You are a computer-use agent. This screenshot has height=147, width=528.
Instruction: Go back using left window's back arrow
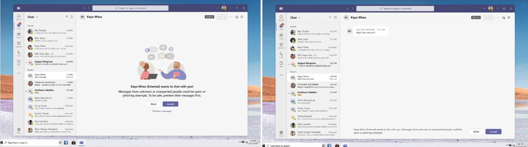point(84,8)
